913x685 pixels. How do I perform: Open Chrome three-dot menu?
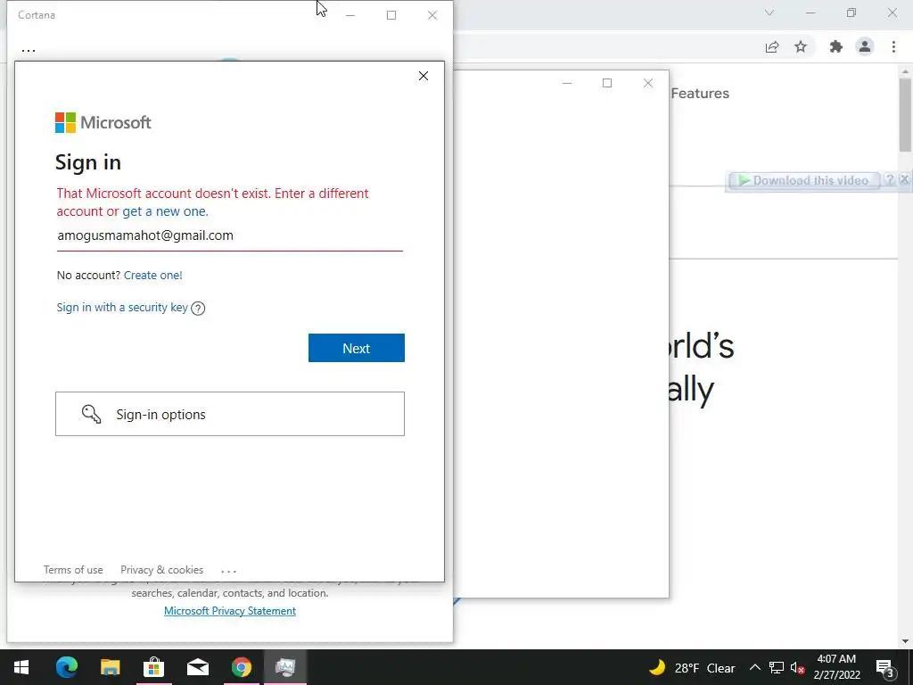(893, 46)
